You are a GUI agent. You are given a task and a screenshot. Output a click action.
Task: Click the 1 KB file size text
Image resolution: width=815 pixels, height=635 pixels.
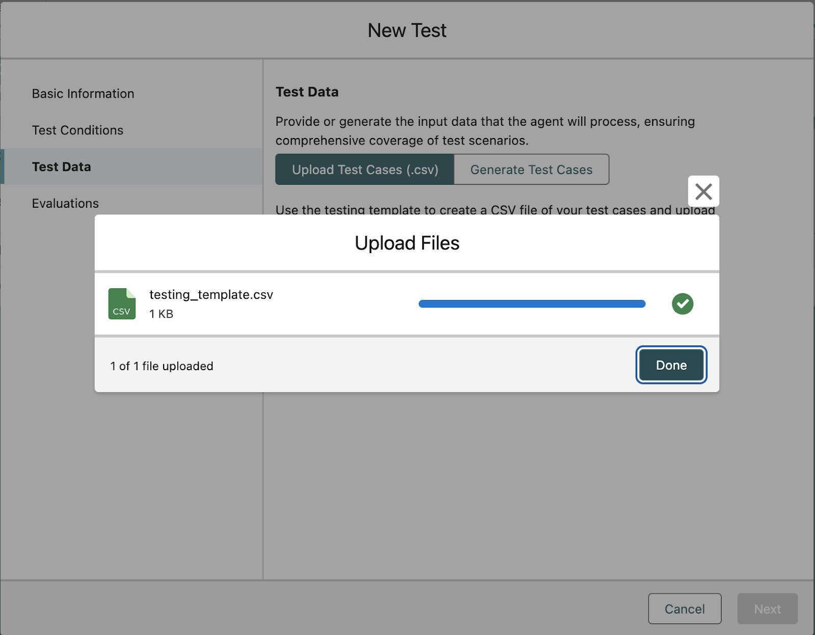[161, 314]
